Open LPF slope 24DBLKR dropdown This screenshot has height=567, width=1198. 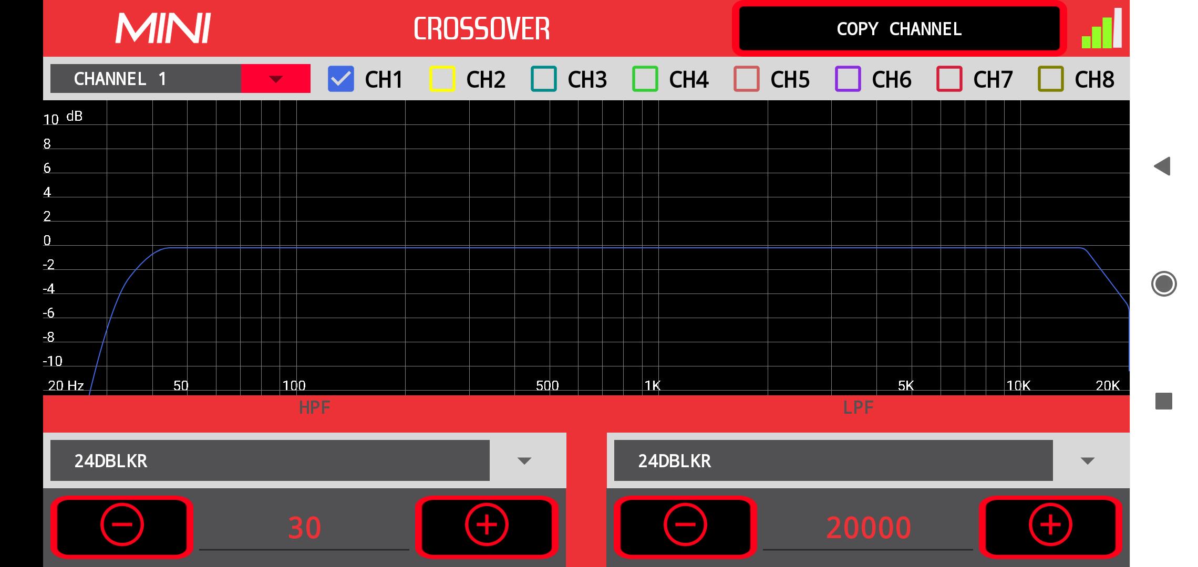[x=833, y=460]
